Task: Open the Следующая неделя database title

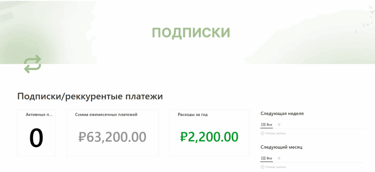Action: click(x=282, y=113)
